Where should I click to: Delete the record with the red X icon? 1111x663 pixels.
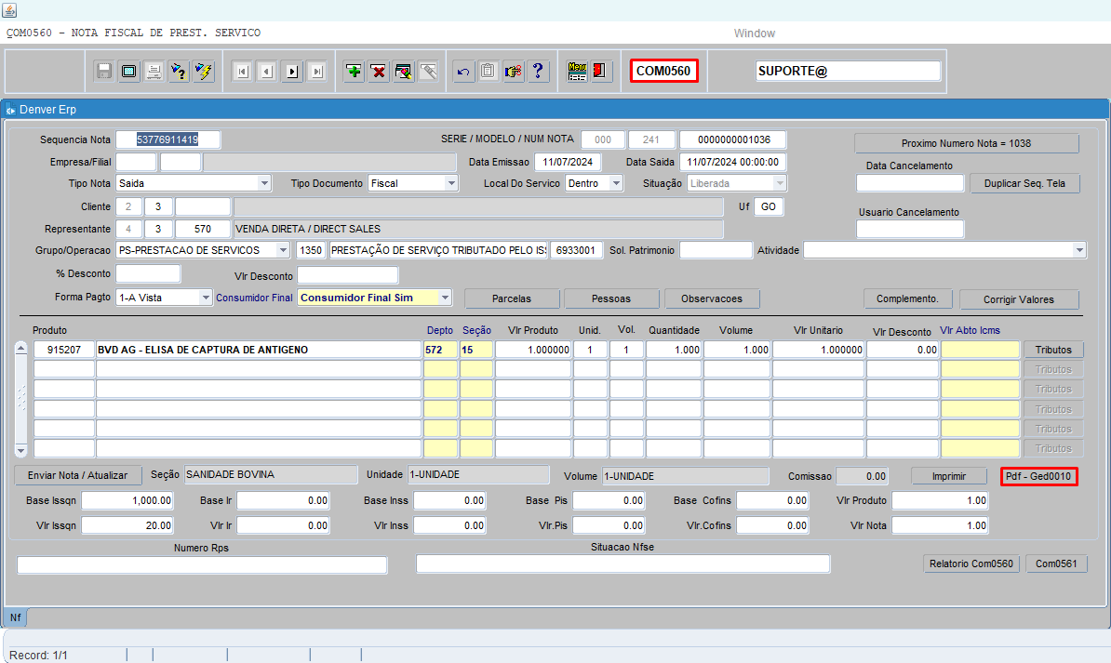point(379,71)
